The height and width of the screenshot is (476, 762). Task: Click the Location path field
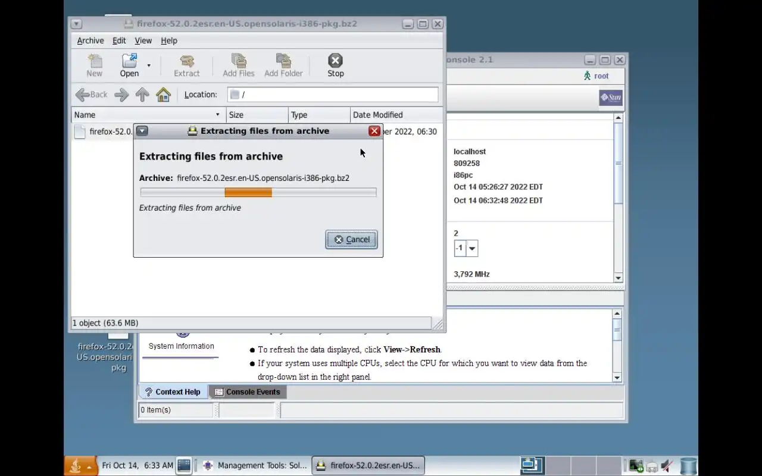tap(333, 95)
